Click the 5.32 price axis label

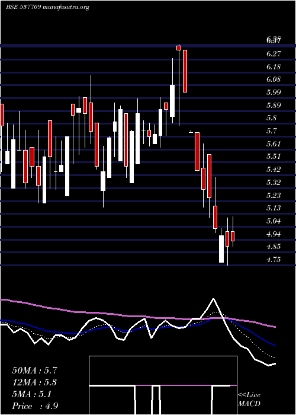point(274,182)
